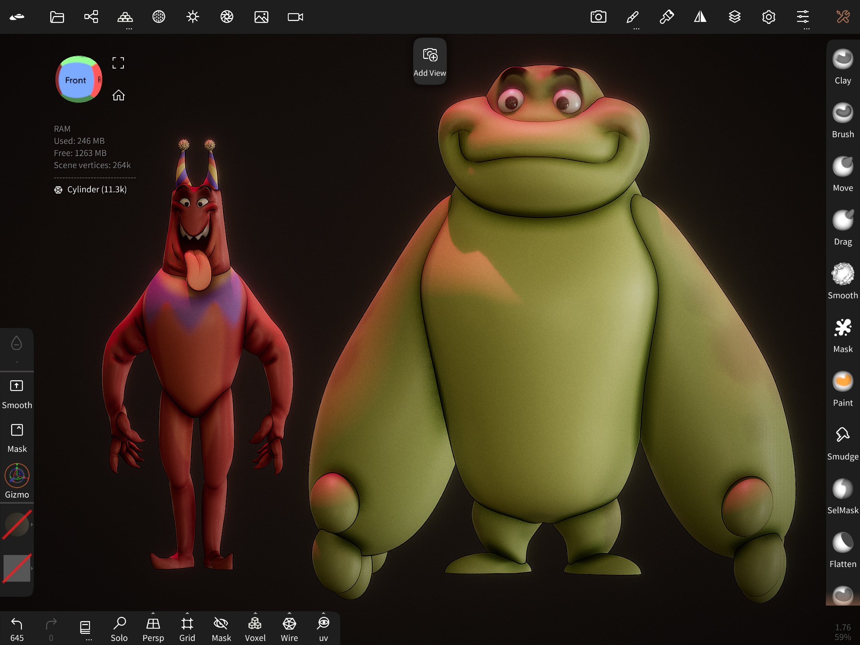Image resolution: width=860 pixels, height=645 pixels.
Task: Open the Painting brush menu
Action: [666, 17]
